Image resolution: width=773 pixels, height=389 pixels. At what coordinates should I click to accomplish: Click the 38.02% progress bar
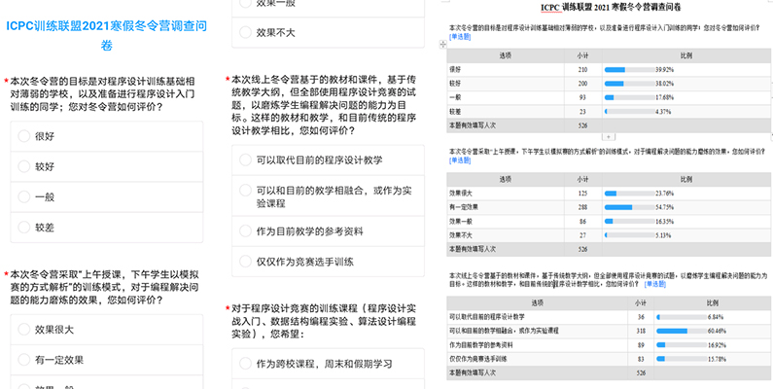point(629,84)
